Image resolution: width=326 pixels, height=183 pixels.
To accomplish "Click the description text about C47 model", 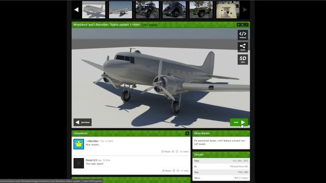I will click(220, 142).
